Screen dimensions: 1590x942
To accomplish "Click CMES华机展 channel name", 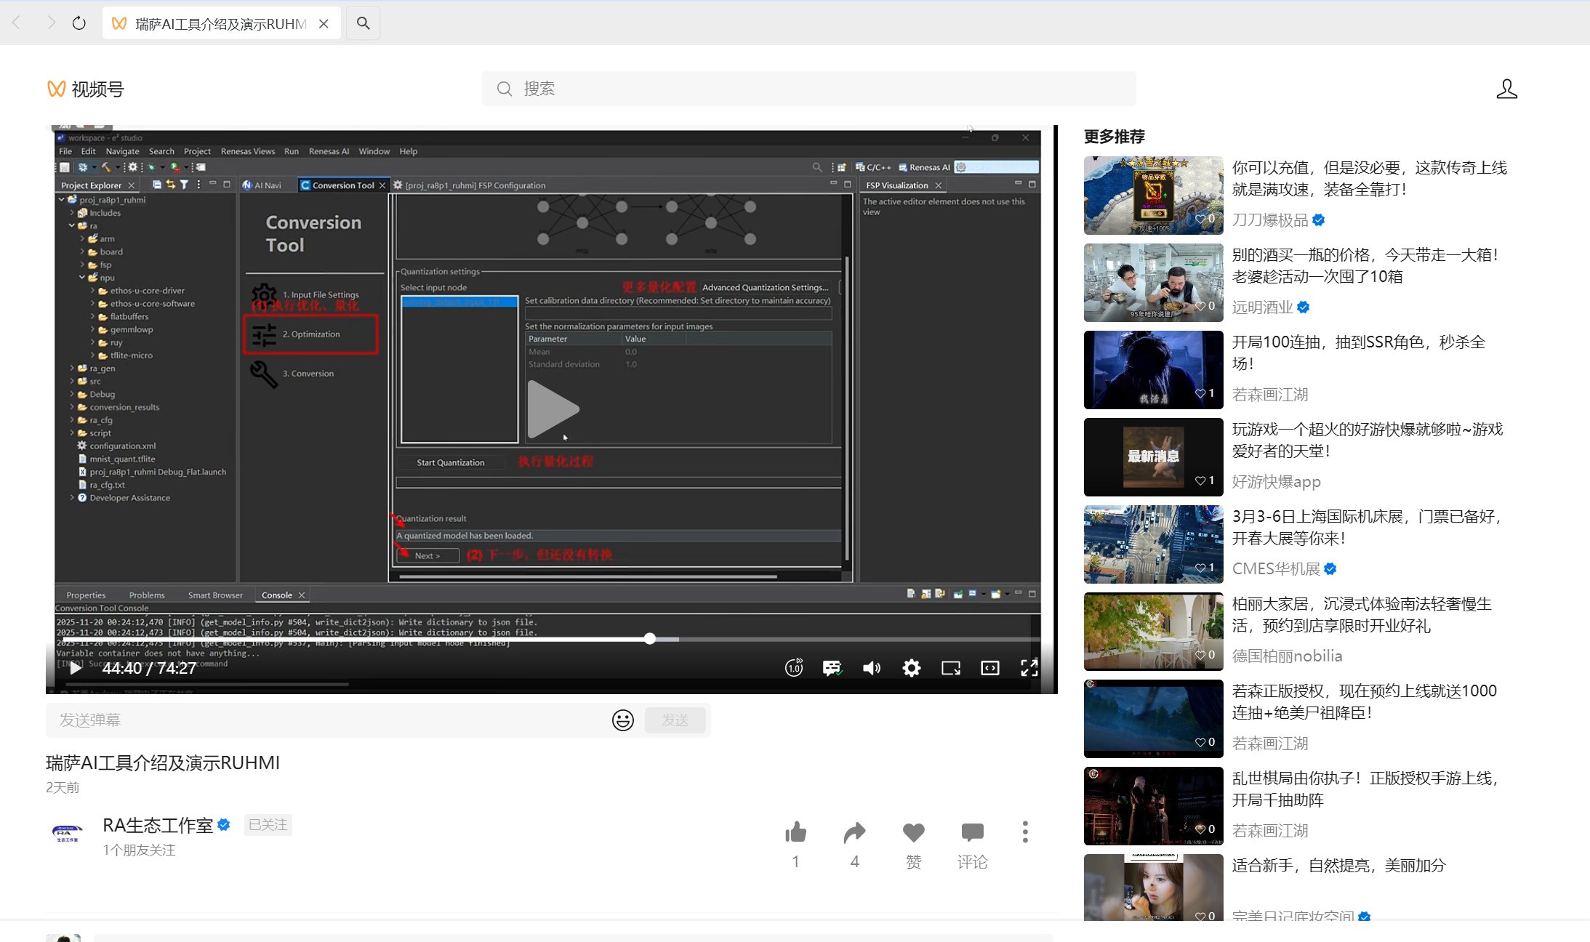I will click(x=1276, y=569).
